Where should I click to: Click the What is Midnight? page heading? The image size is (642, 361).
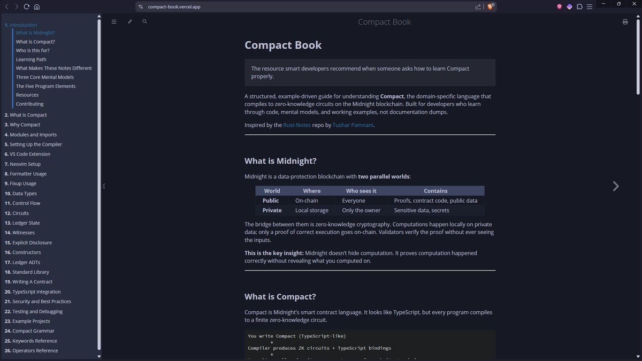tap(280, 161)
